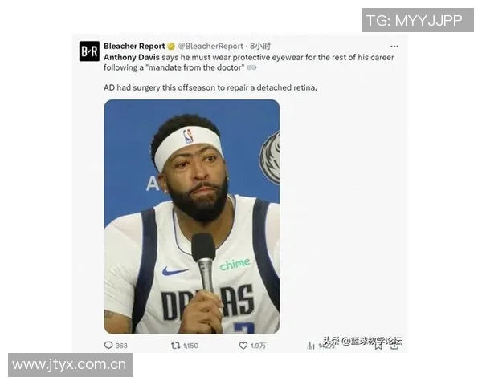
Task: Open the three-dot more options menu
Action: pyautogui.click(x=394, y=47)
